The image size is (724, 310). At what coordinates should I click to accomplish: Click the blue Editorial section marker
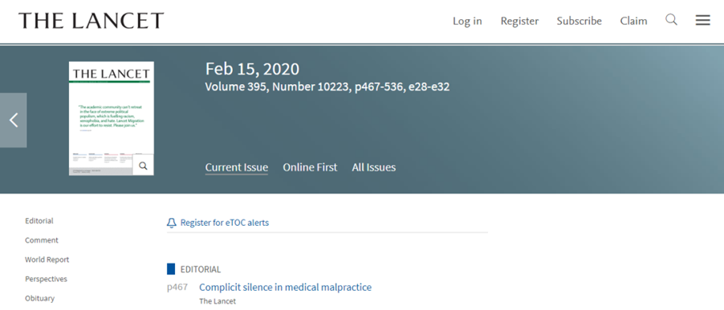pyautogui.click(x=171, y=269)
